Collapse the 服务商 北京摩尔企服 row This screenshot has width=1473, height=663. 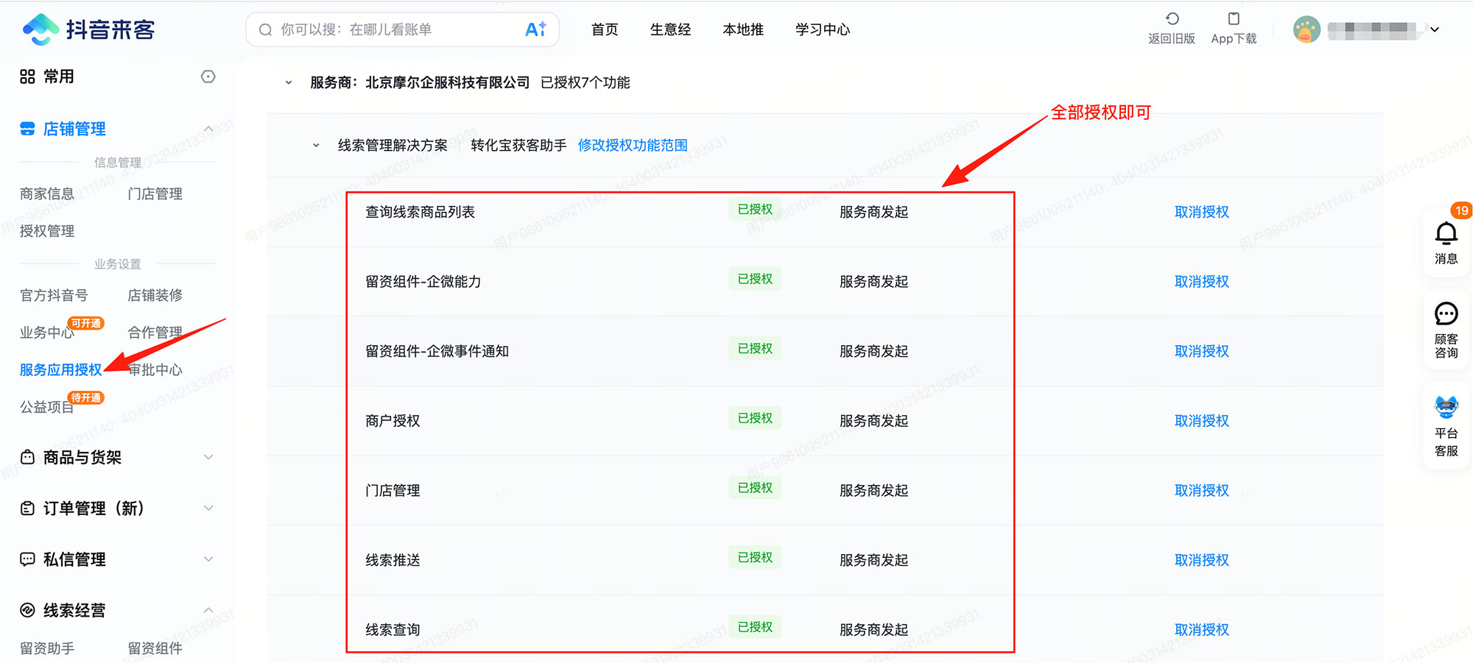click(x=289, y=83)
